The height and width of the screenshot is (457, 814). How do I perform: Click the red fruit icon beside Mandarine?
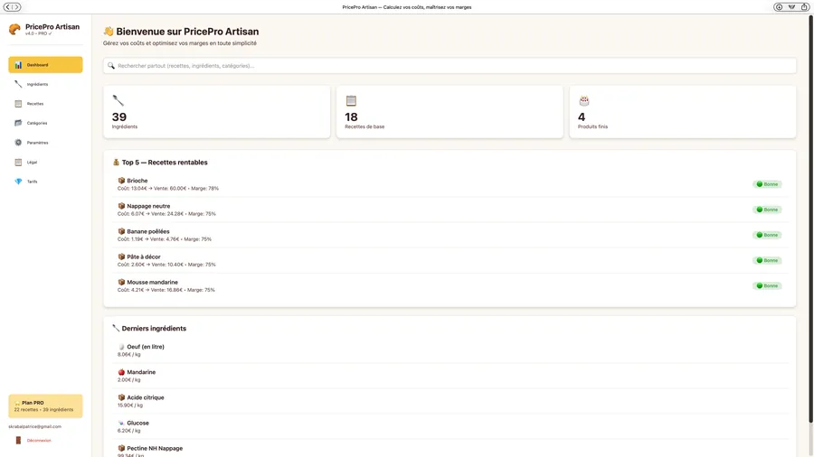click(121, 372)
